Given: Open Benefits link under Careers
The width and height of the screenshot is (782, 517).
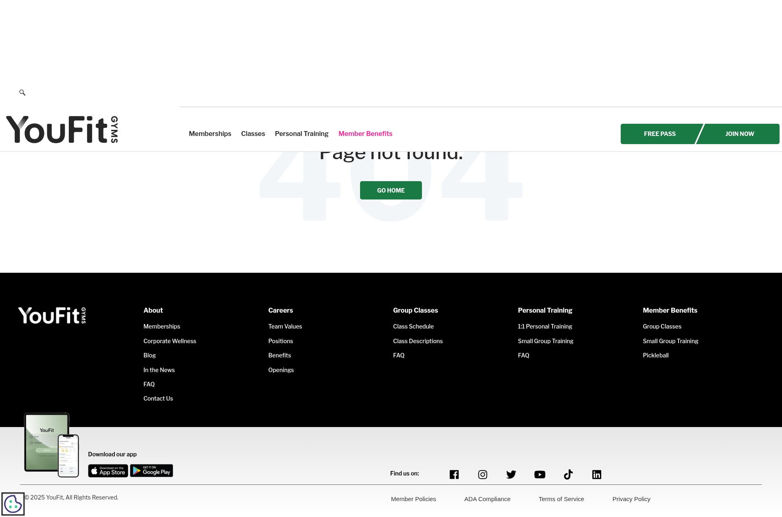Looking at the screenshot, I should [x=280, y=355].
